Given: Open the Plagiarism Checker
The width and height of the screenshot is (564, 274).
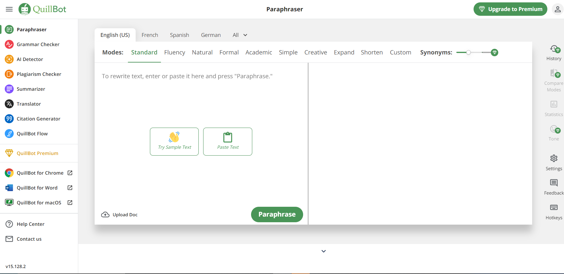Looking at the screenshot, I should pyautogui.click(x=39, y=74).
